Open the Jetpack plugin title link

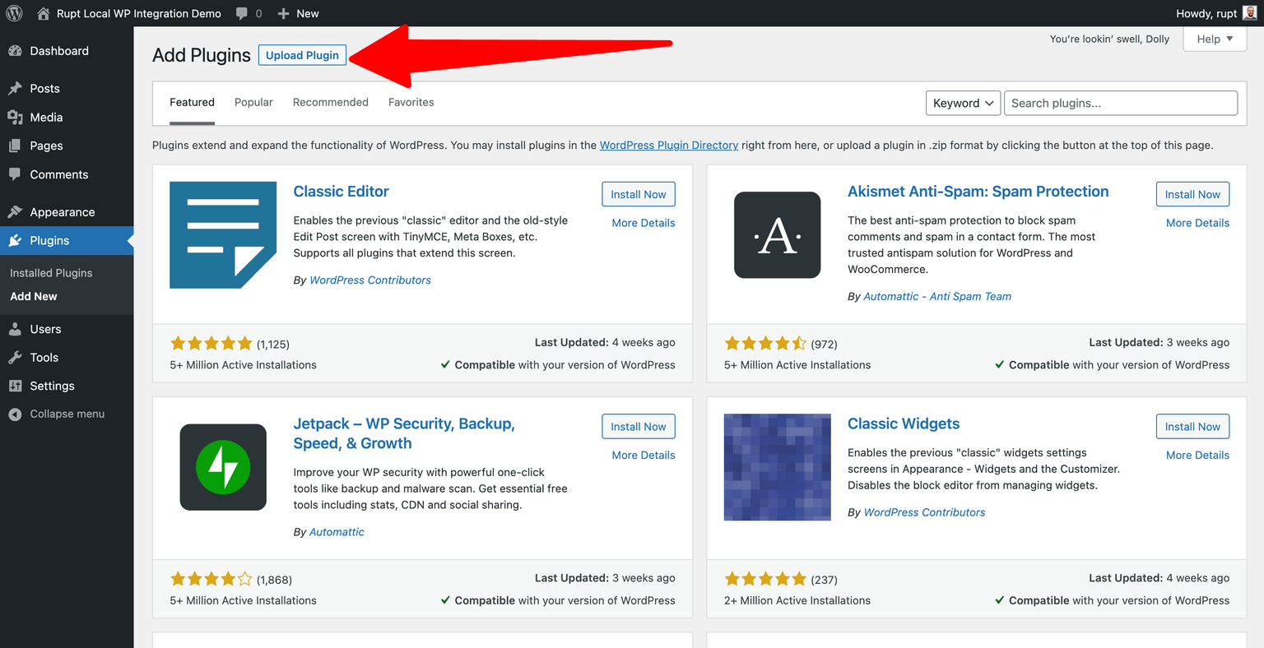pyautogui.click(x=404, y=433)
